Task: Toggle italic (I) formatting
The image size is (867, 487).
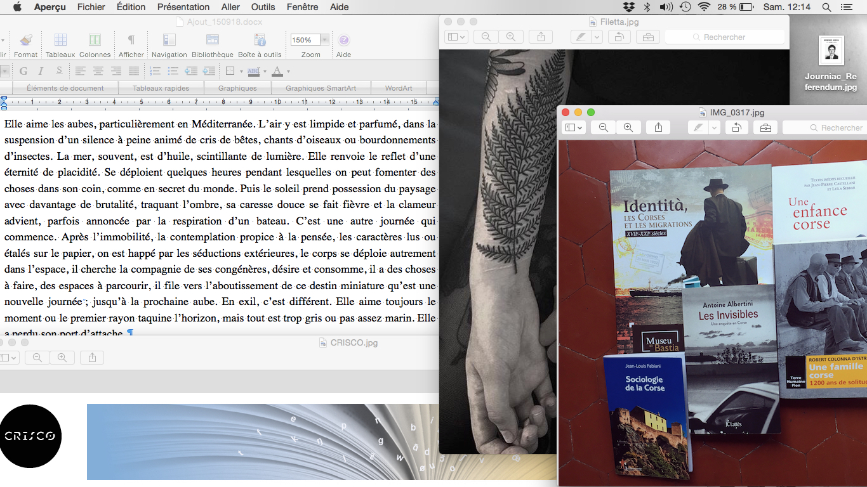Action: coord(41,71)
